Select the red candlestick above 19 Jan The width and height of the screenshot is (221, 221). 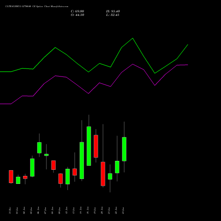(x=96, y=146)
